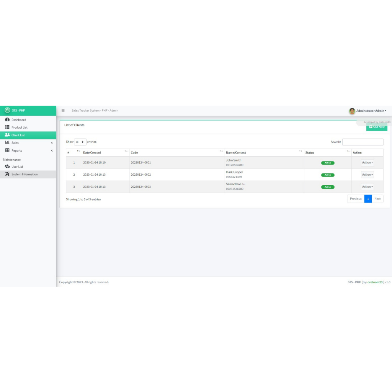Click Active badge for Mark Cooper
This screenshot has width=392, height=392.
pyautogui.click(x=328, y=175)
